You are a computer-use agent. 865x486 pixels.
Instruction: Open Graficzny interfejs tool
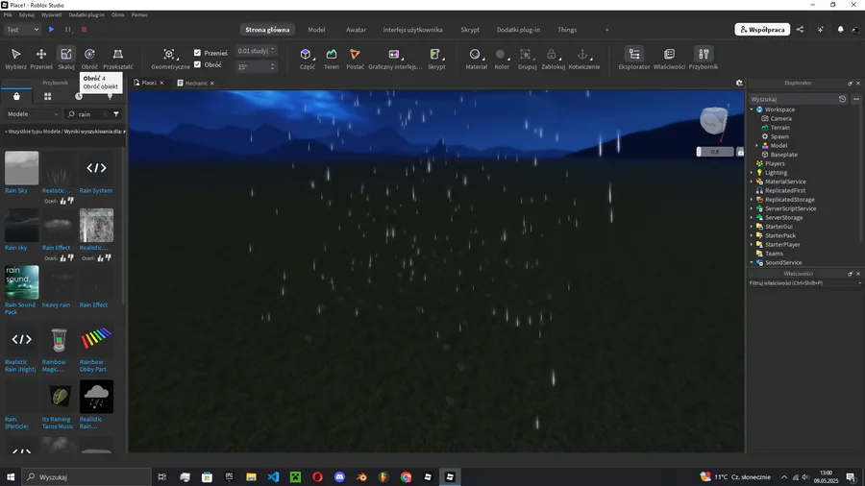394,58
